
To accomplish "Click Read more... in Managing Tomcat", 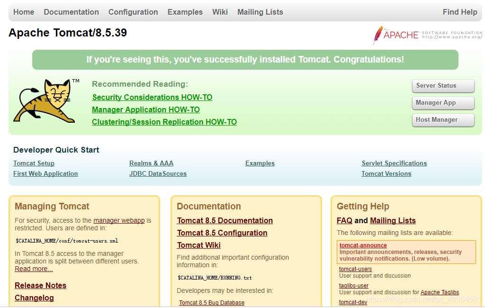I will click(34, 269).
